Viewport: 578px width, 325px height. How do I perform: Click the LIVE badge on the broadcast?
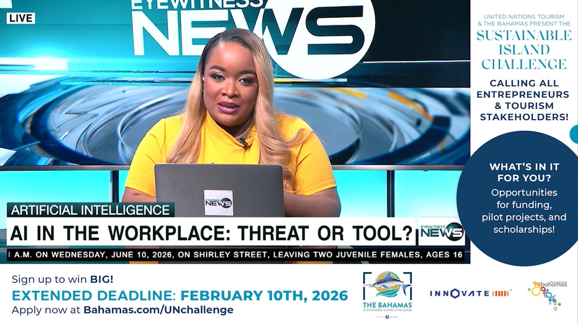[x=21, y=18]
